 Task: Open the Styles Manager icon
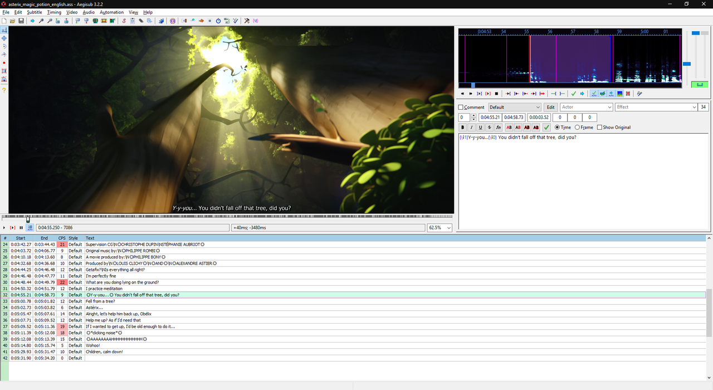pos(124,21)
